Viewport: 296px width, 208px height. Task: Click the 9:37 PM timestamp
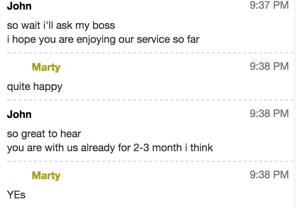point(269,5)
